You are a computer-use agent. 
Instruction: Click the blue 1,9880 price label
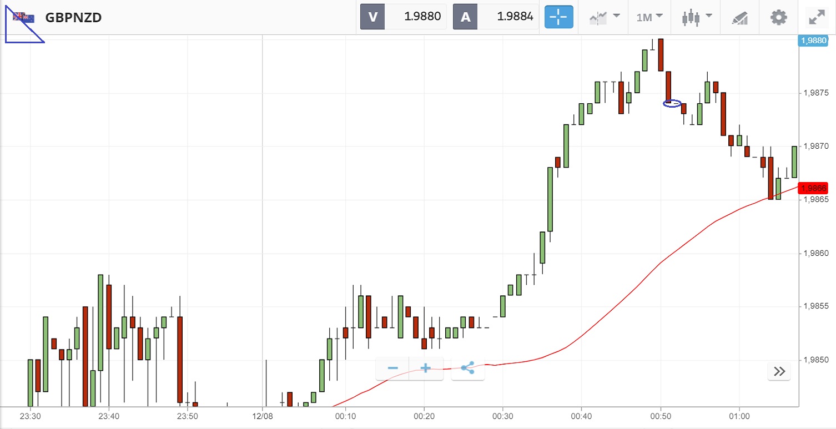click(813, 40)
